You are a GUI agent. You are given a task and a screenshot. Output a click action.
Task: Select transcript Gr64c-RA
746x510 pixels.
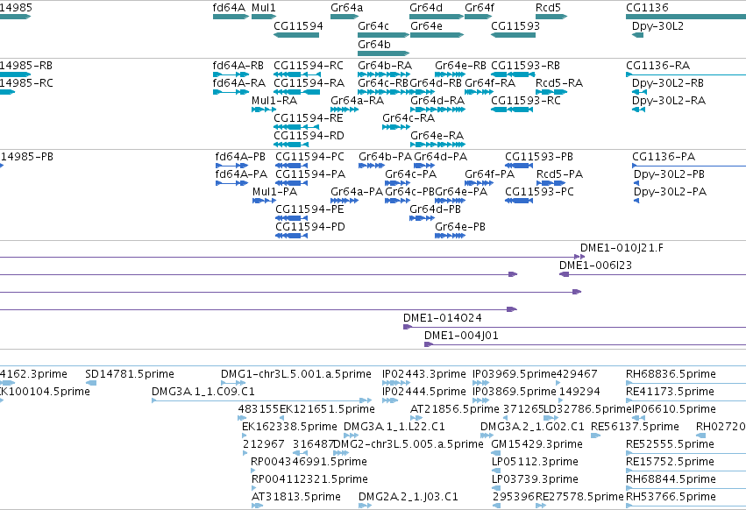coord(396,127)
